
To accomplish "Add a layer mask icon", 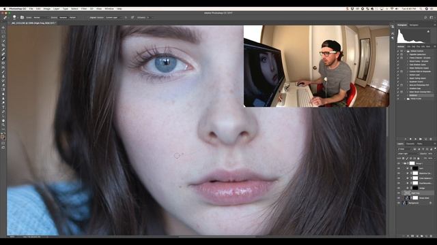I will click(412, 236).
